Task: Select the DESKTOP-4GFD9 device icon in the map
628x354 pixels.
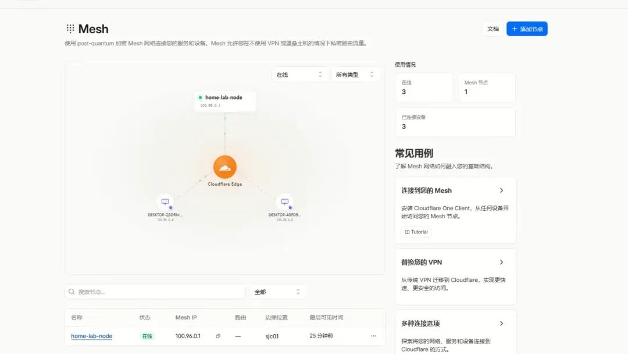Action: click(285, 202)
